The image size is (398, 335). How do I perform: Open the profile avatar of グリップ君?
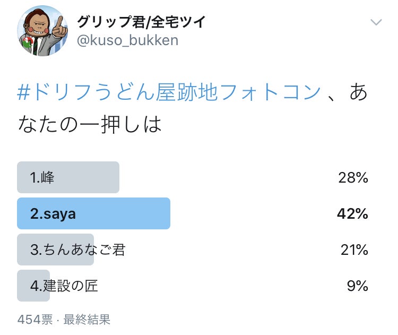pos(43,31)
